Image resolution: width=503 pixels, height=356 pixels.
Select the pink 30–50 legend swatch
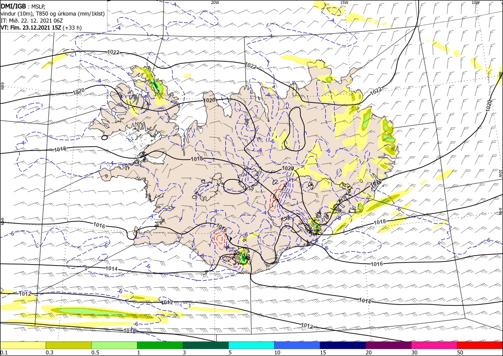(x=435, y=345)
